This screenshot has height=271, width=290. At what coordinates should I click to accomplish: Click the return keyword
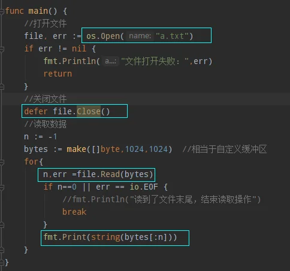[58, 74]
